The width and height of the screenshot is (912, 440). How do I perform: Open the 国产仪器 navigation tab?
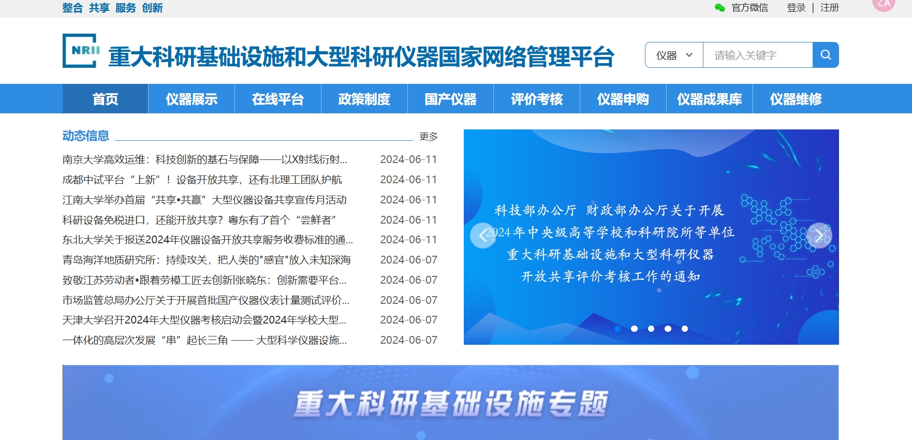[451, 99]
